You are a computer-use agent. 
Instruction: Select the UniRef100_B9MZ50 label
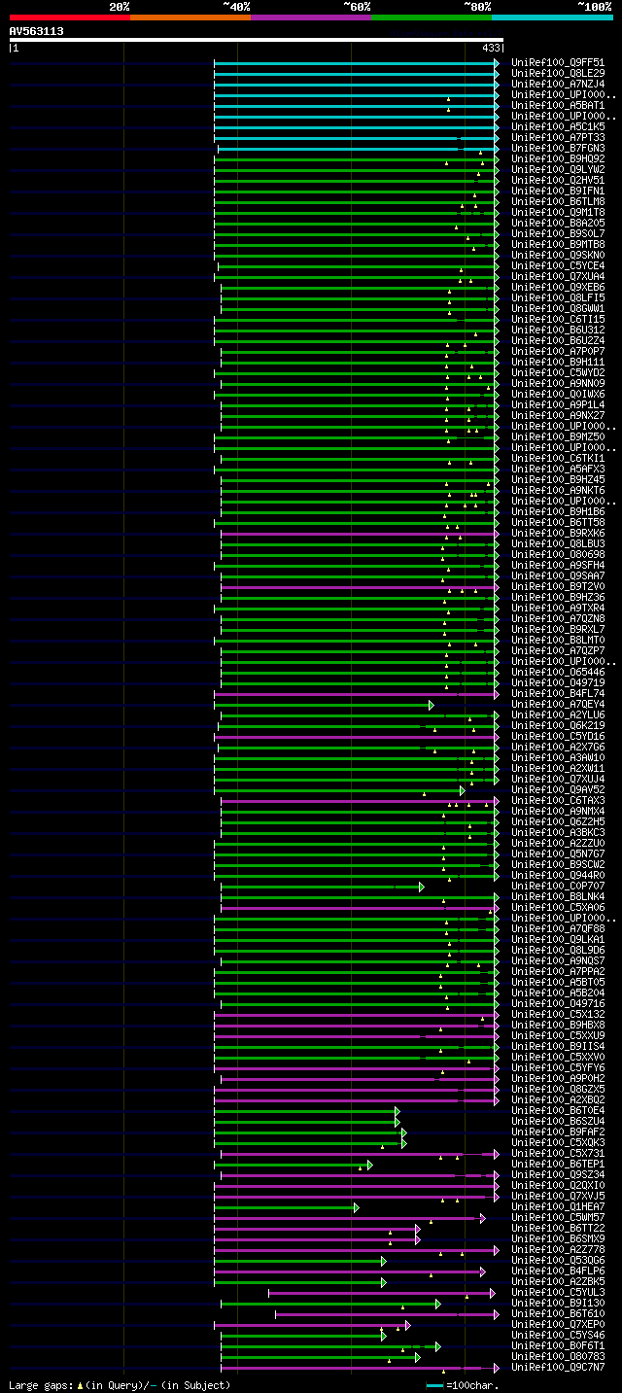[x=558, y=436]
